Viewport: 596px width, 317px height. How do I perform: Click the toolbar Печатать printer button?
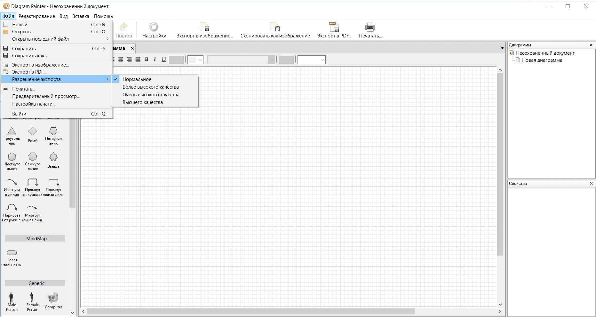370,30
